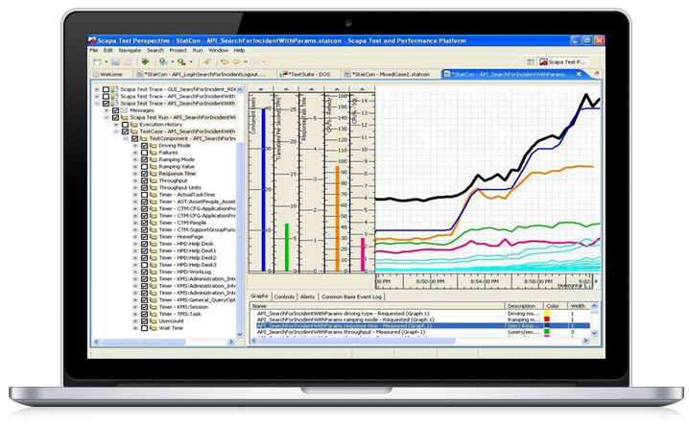Check the Timer - ActualTaskTime checkbox
The height and width of the screenshot is (427, 689).
coord(144,195)
